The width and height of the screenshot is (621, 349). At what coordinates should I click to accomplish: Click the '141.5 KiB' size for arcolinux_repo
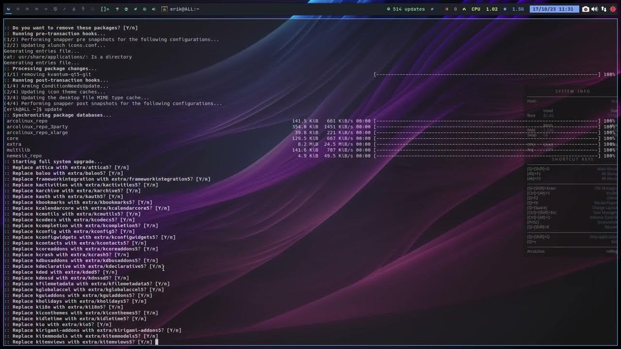(305, 121)
